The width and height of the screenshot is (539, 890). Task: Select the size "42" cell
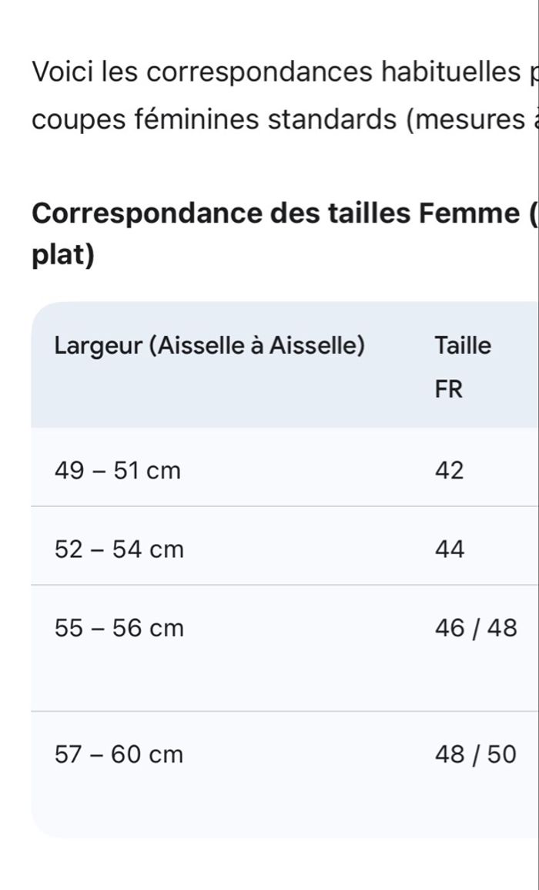450,471
